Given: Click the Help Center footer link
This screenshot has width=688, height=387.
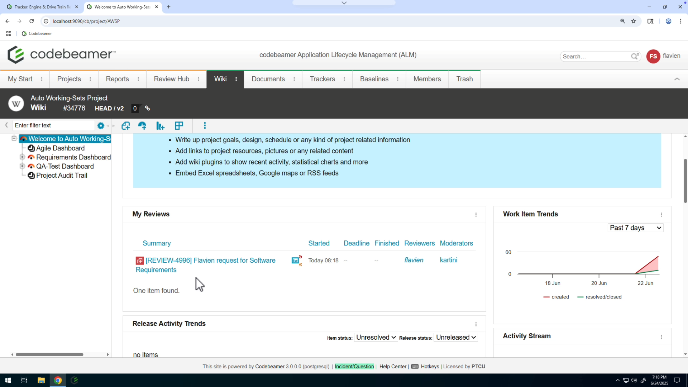Looking at the screenshot, I should (392, 366).
